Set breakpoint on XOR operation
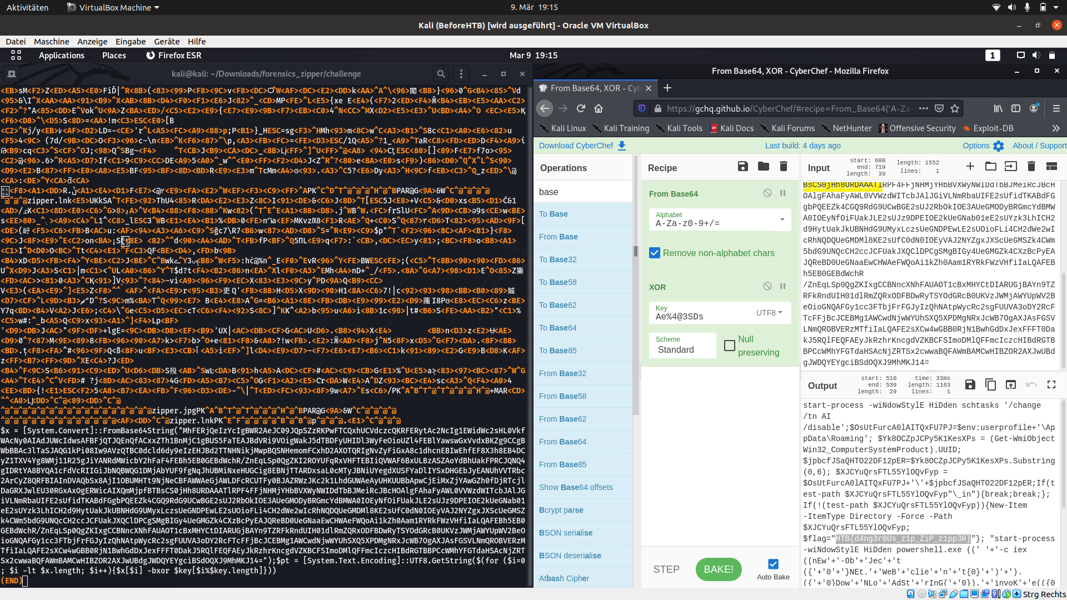Viewport: 1067px width, 600px height. pos(783,286)
